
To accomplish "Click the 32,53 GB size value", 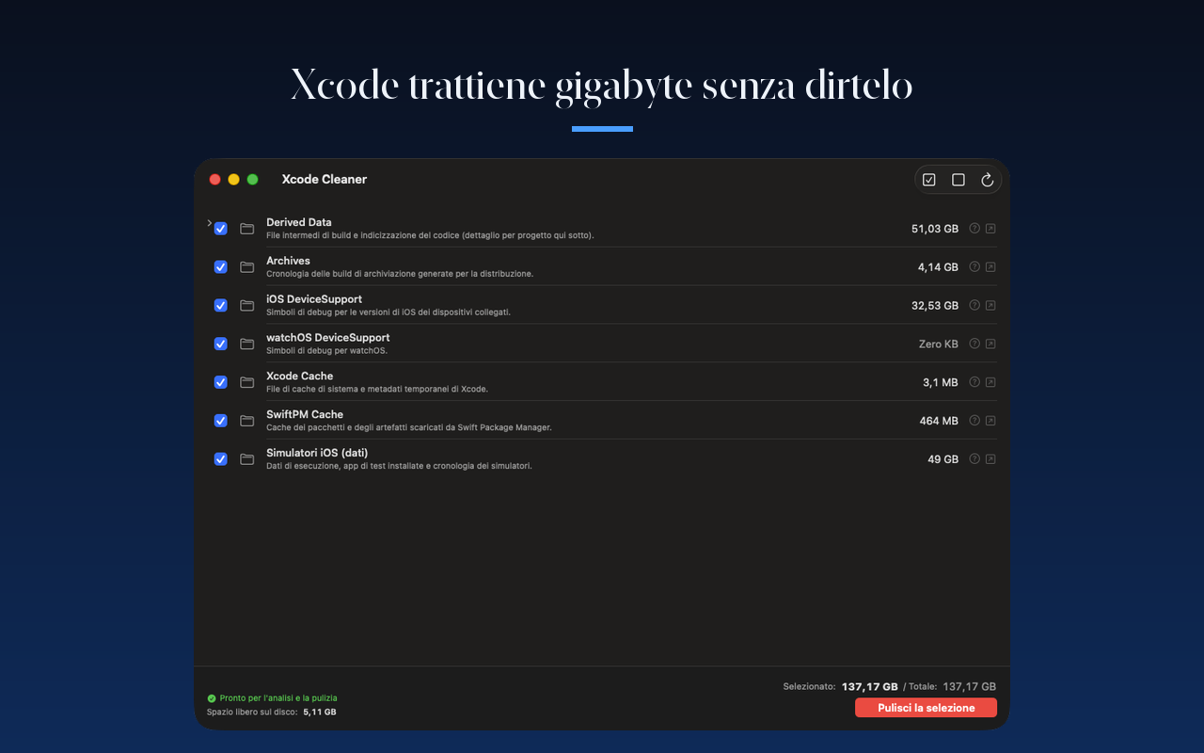I will [x=935, y=306].
